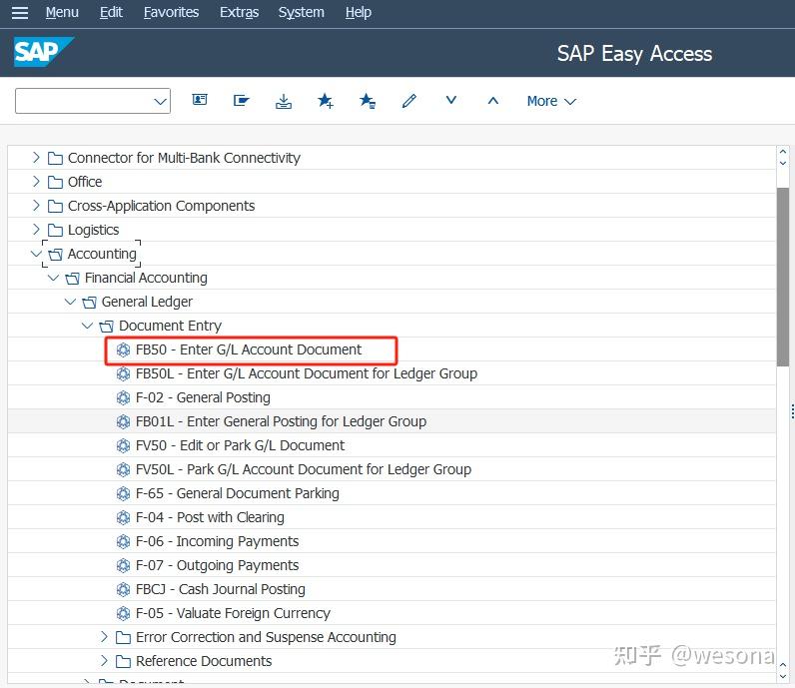Image resolution: width=795 pixels, height=688 pixels.
Task: Click transaction icon beside FV50L entry
Action: (x=123, y=470)
